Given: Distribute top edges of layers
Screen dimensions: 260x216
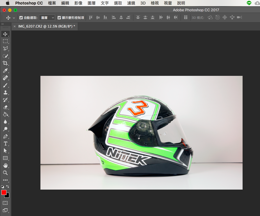Looking at the screenshot, I should 138,17.
